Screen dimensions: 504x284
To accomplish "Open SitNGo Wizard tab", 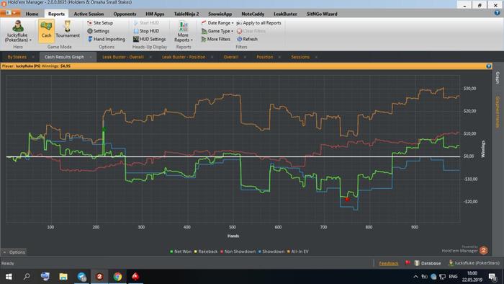I will (x=322, y=14).
